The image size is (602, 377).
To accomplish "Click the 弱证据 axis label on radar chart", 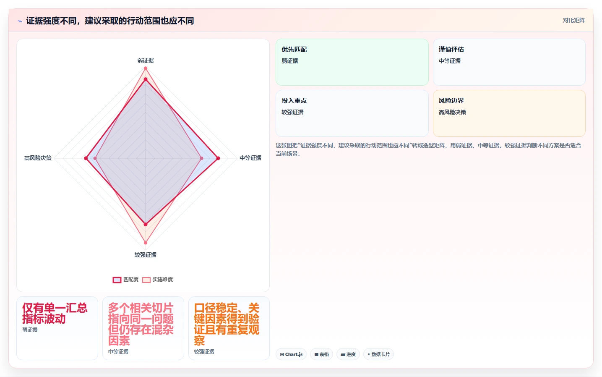I will (146, 60).
